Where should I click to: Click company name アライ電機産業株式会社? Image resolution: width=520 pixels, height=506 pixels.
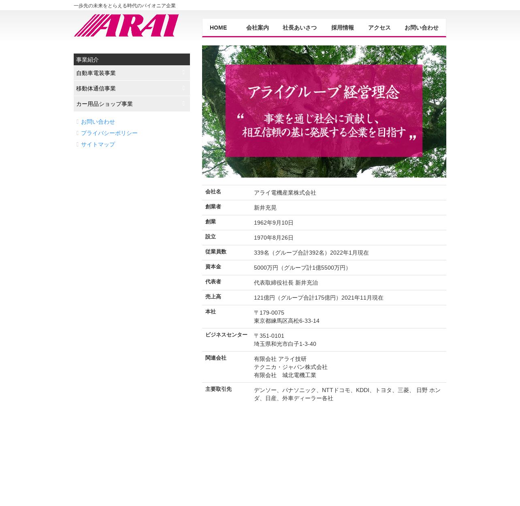(x=285, y=193)
